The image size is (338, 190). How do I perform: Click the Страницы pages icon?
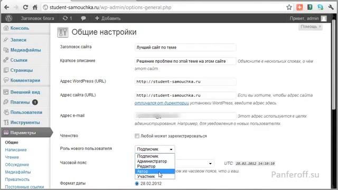(x=6, y=70)
